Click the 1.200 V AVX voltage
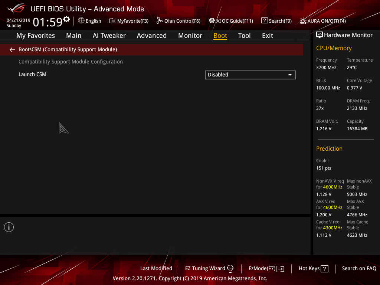The image size is (380, 285). click(x=324, y=215)
